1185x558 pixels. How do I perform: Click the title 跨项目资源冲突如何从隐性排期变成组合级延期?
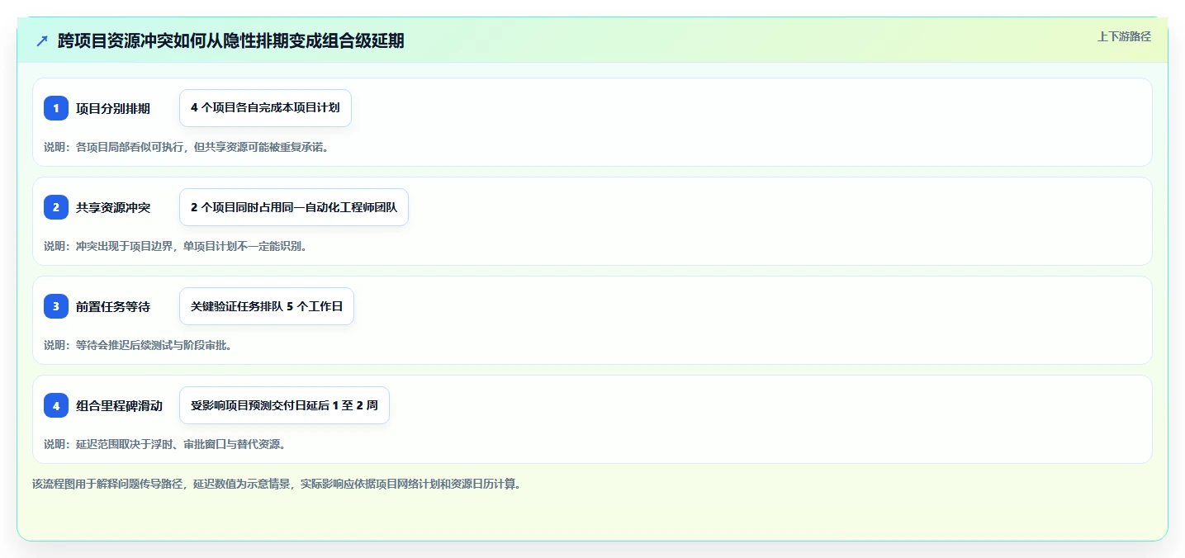click(x=231, y=40)
